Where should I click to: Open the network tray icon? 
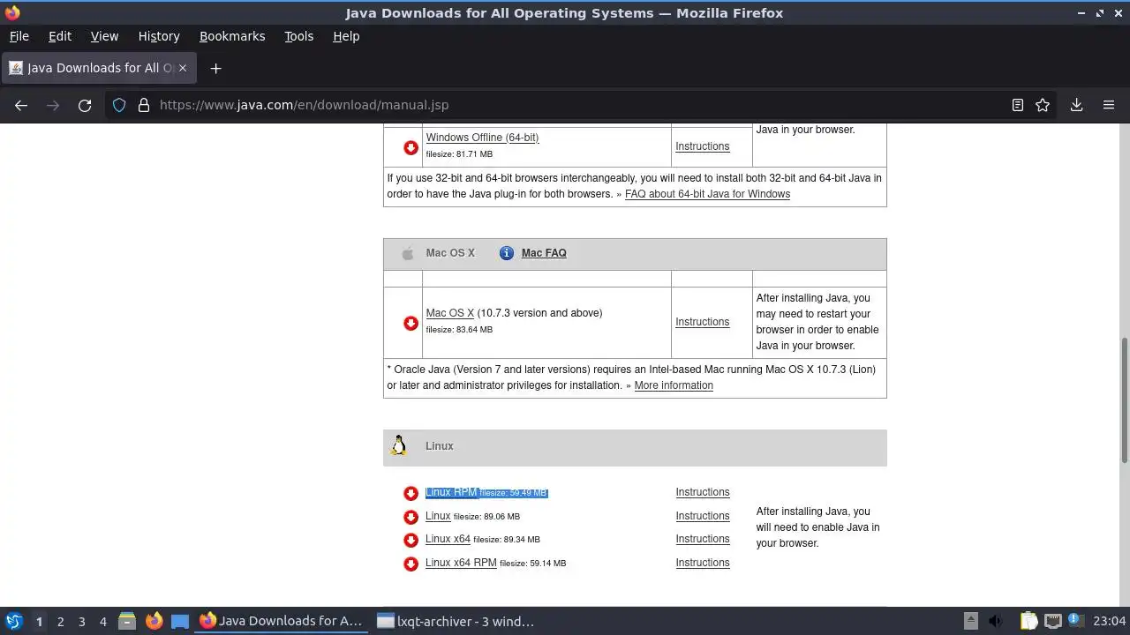[x=1052, y=621]
